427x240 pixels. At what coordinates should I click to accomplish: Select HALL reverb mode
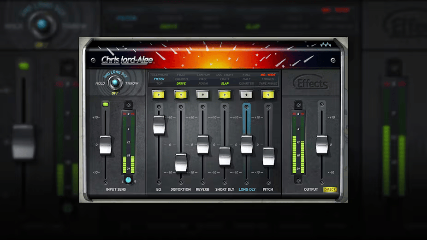203,79
